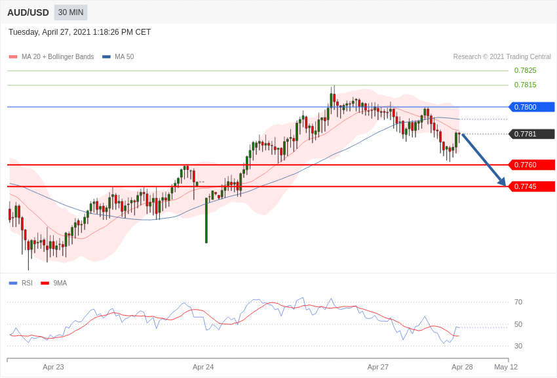Select the RSI 70 level label
Viewport: 557px width, 378px height.
coord(518,302)
